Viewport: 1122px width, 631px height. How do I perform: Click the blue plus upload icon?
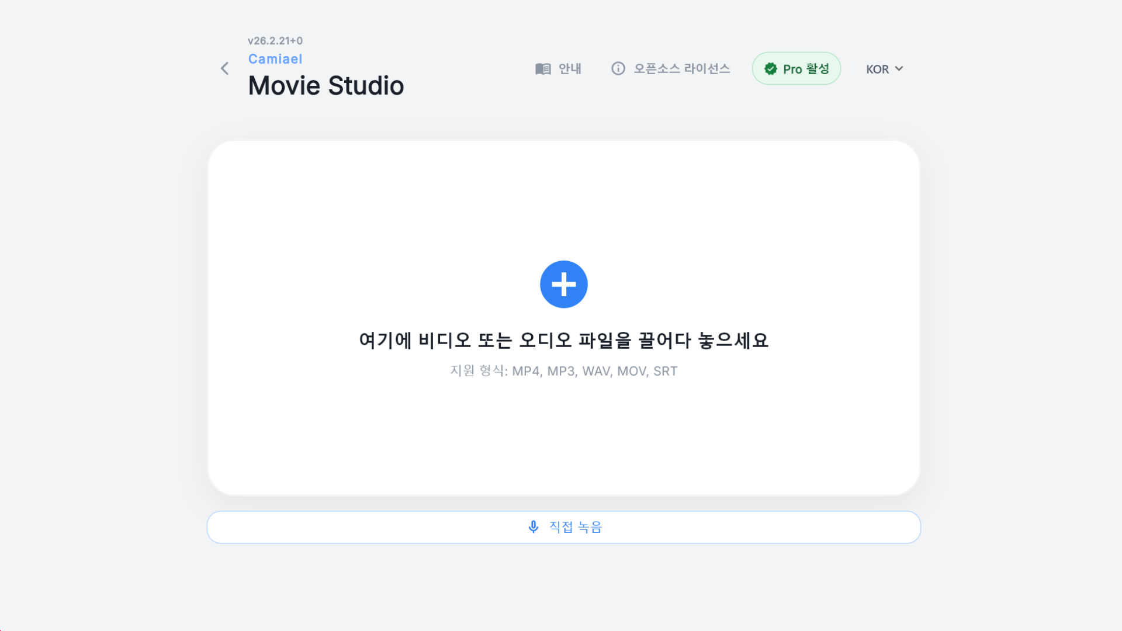(x=563, y=284)
